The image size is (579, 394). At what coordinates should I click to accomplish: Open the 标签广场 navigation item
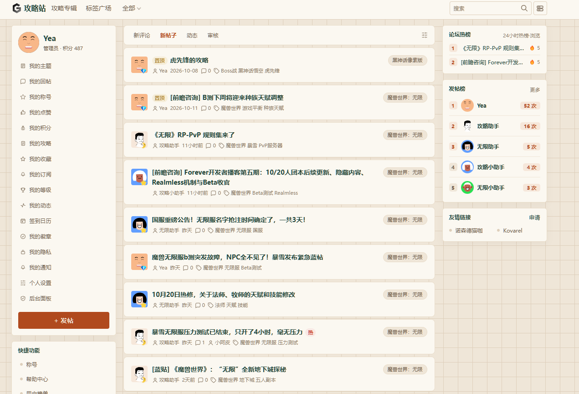click(x=98, y=8)
